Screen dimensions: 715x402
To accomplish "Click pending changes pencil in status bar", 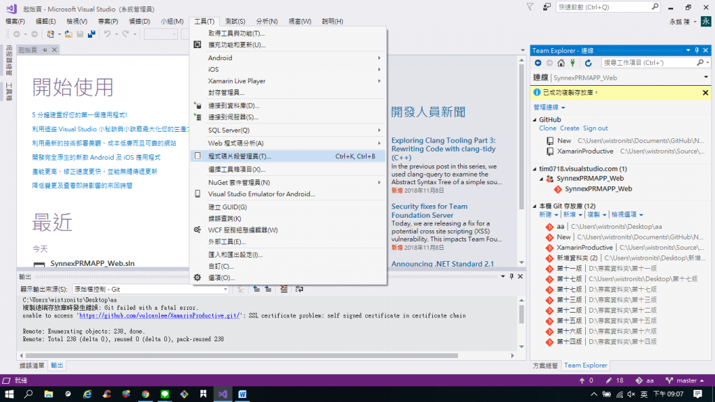I will pyautogui.click(x=608, y=380).
